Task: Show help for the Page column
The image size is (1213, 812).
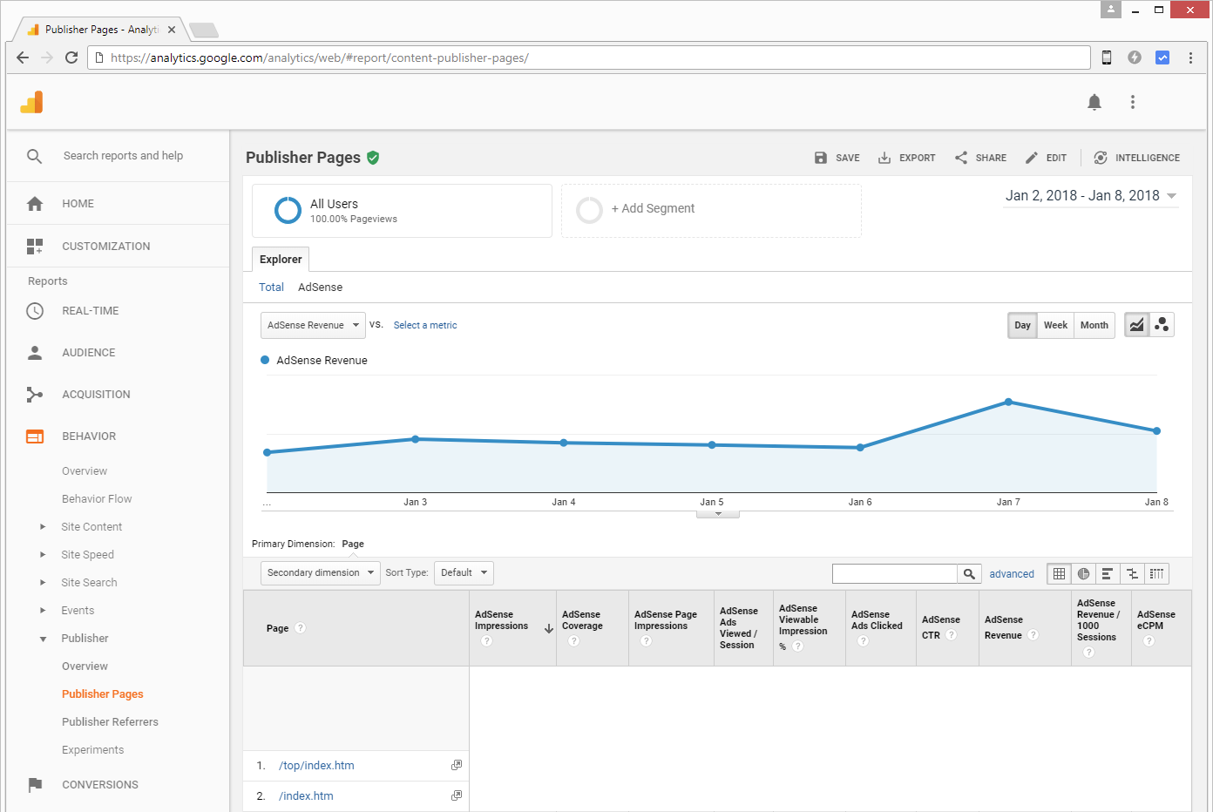Action: (300, 628)
